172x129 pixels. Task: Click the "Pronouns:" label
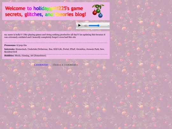tap(10, 45)
